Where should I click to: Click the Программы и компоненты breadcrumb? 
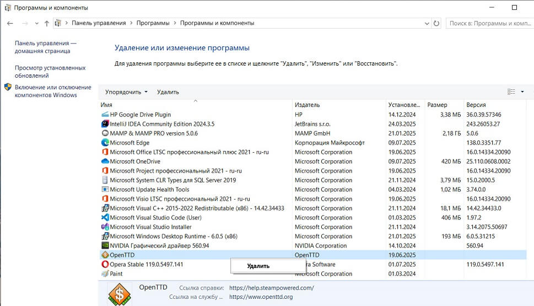coord(217,23)
